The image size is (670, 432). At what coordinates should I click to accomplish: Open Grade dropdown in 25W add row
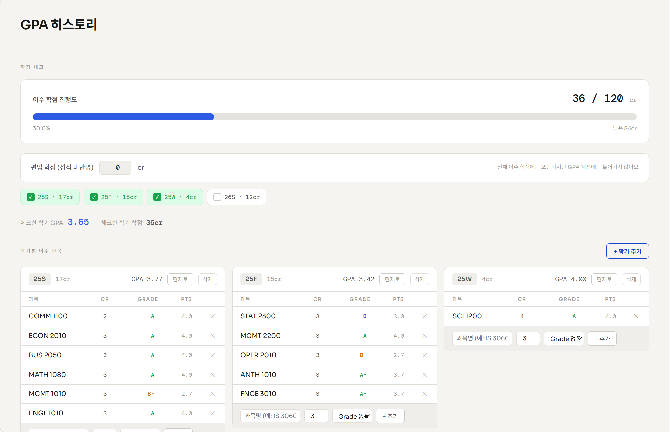[x=564, y=339]
